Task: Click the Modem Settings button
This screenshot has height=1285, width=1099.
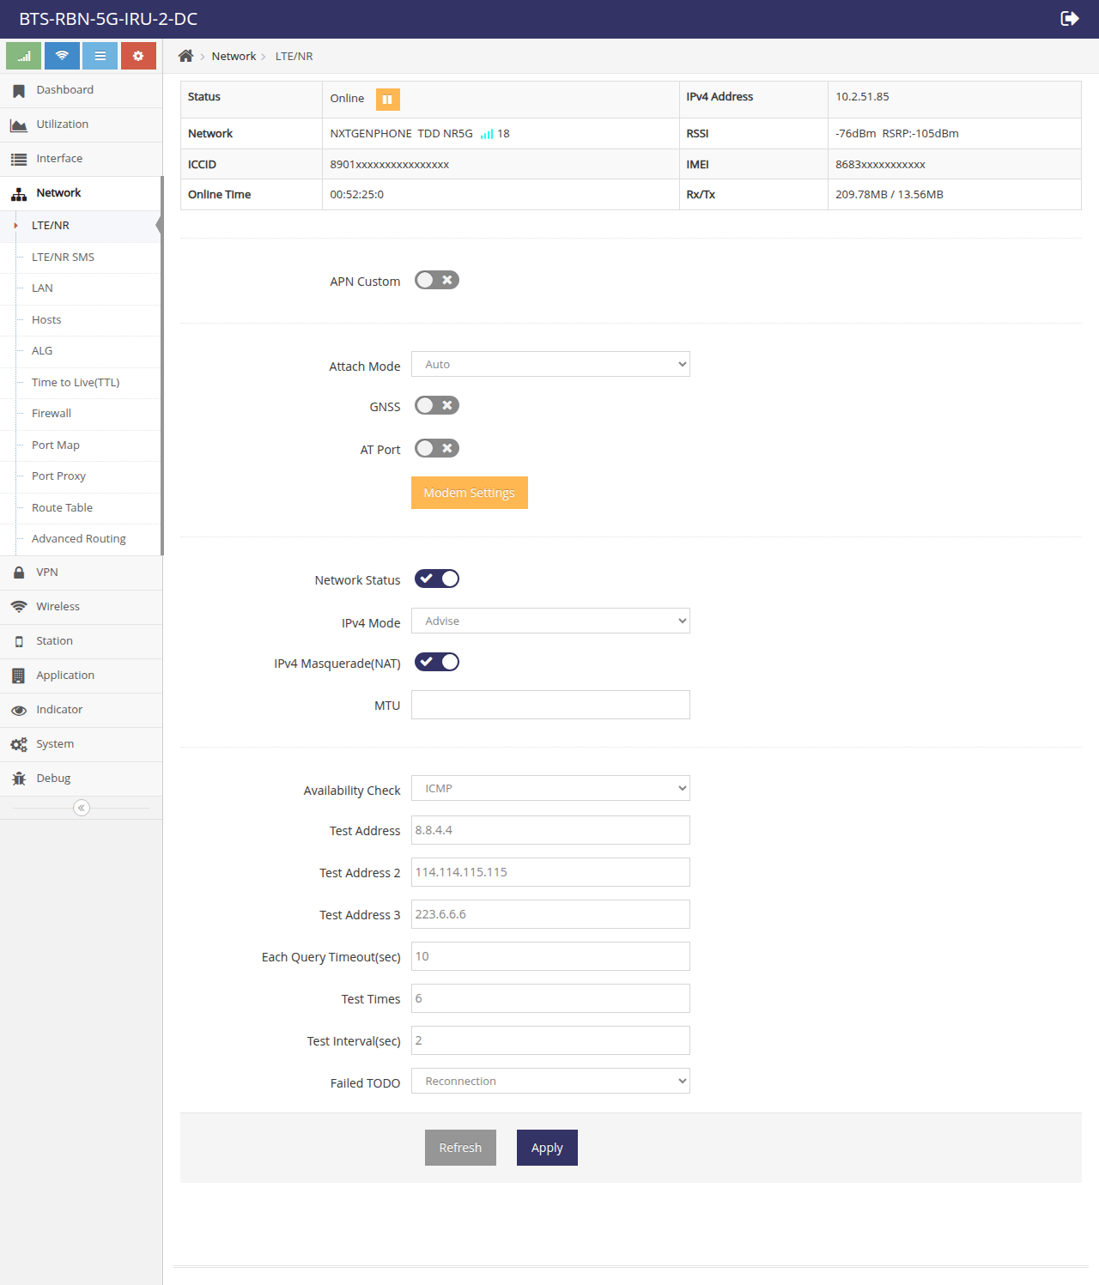Action: click(x=470, y=493)
